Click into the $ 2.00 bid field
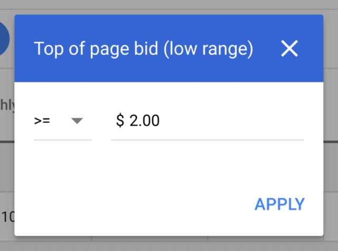 coord(208,120)
